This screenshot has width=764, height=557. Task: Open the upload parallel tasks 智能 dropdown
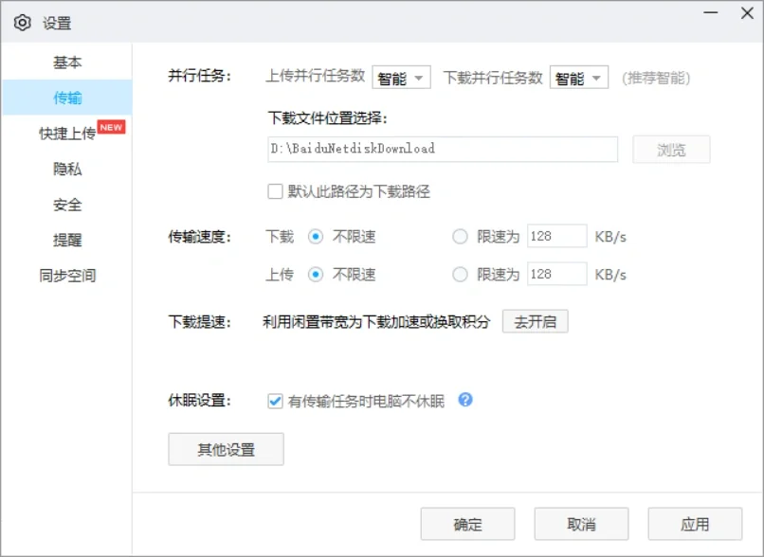click(399, 78)
